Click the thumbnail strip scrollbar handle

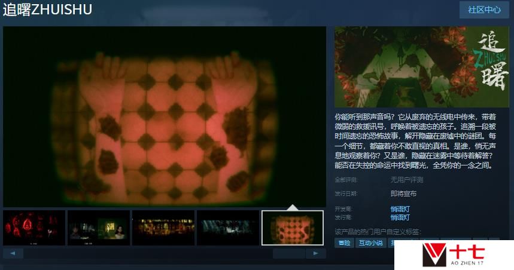click(x=289, y=253)
